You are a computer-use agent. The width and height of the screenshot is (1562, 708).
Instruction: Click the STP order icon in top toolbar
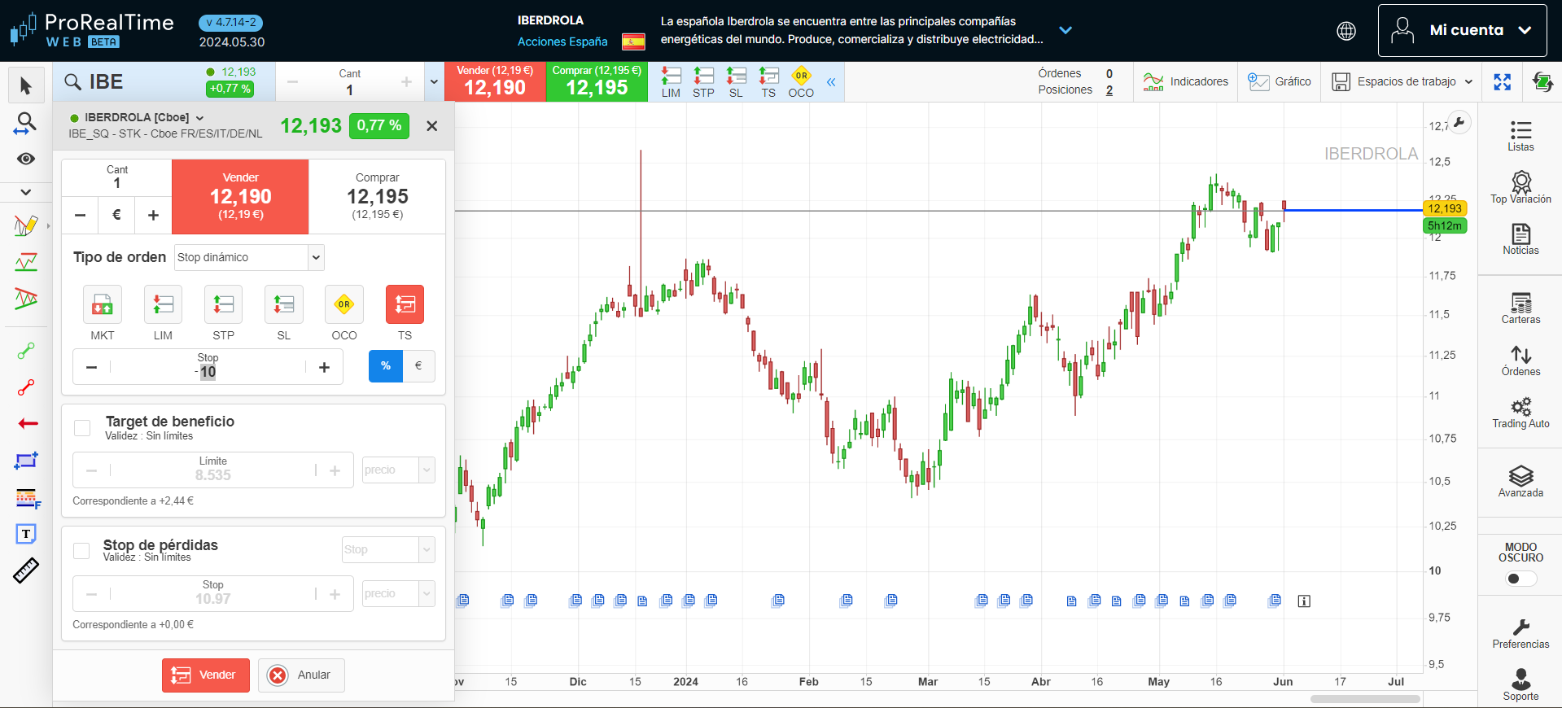(x=703, y=82)
